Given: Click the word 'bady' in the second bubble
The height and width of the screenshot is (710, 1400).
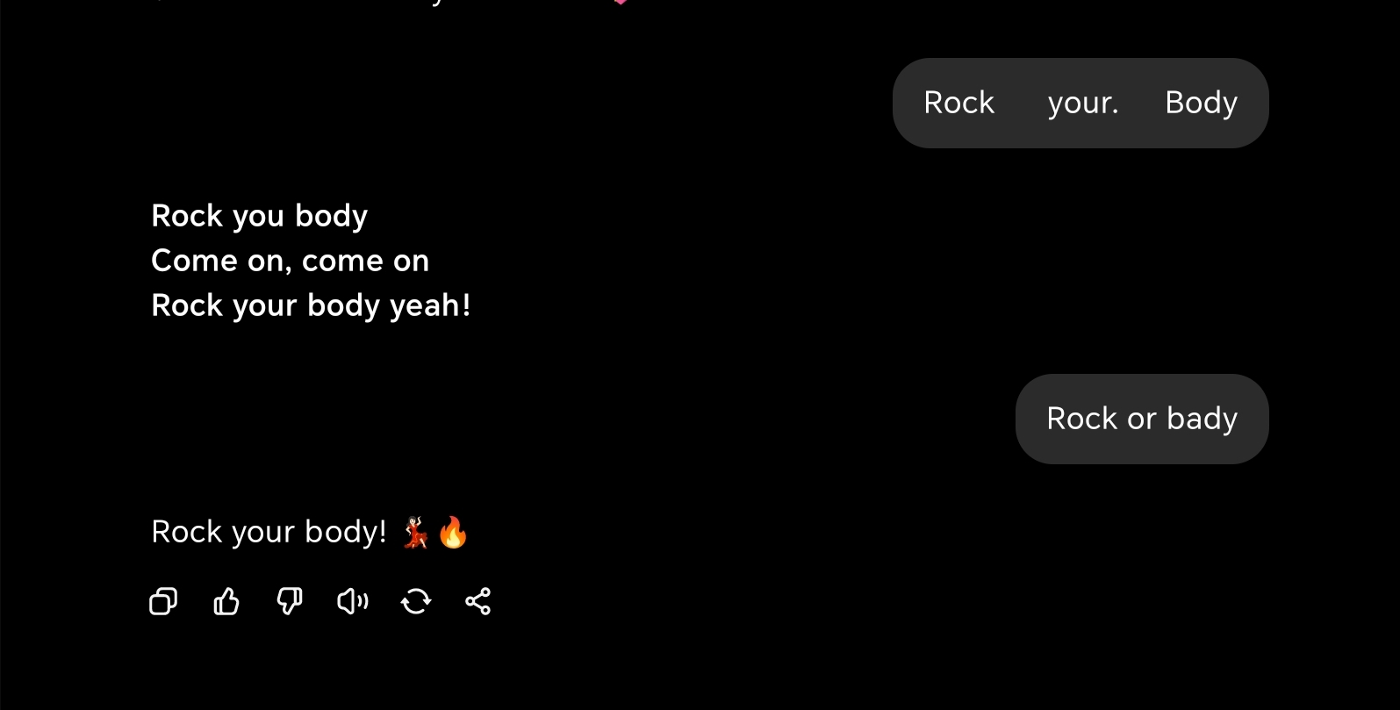Looking at the screenshot, I should pos(1202,419).
